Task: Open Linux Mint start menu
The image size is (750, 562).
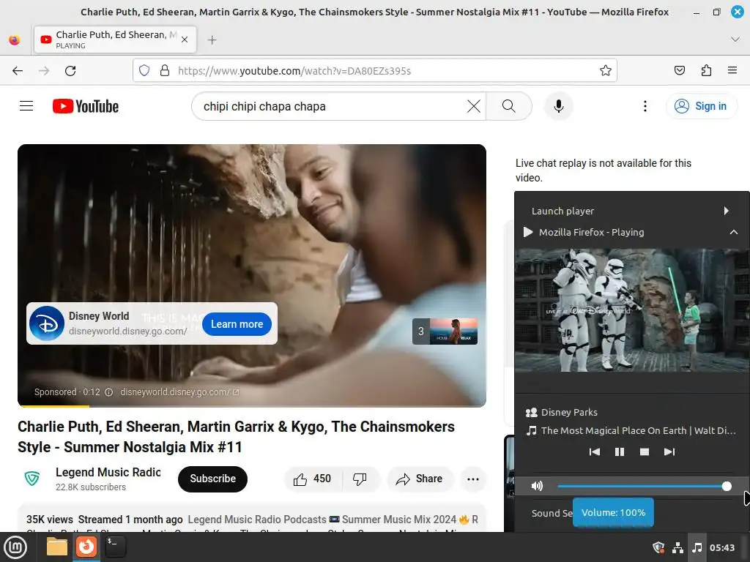Action: 15,547
